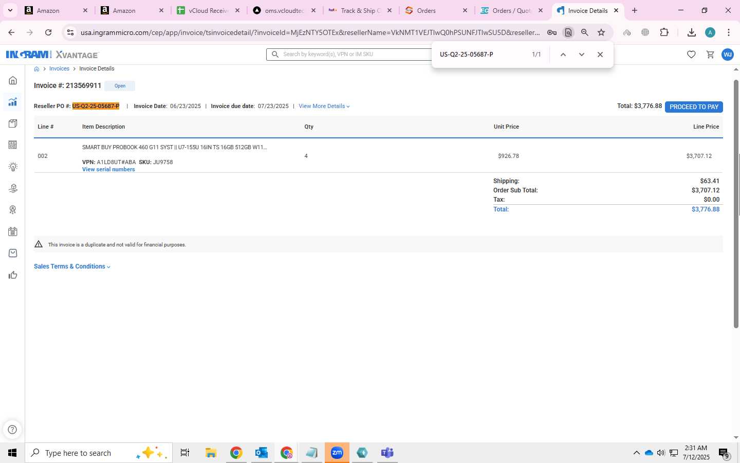The height and width of the screenshot is (463, 740).
Task: Click the browser address bar
Action: [310, 32]
